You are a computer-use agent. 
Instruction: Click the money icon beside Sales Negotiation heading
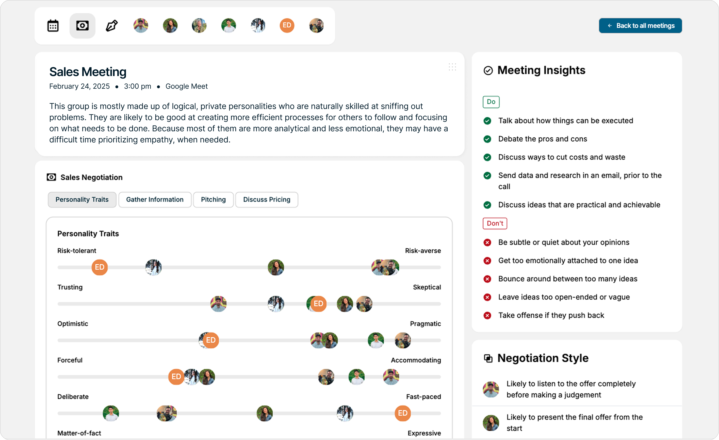coord(51,177)
